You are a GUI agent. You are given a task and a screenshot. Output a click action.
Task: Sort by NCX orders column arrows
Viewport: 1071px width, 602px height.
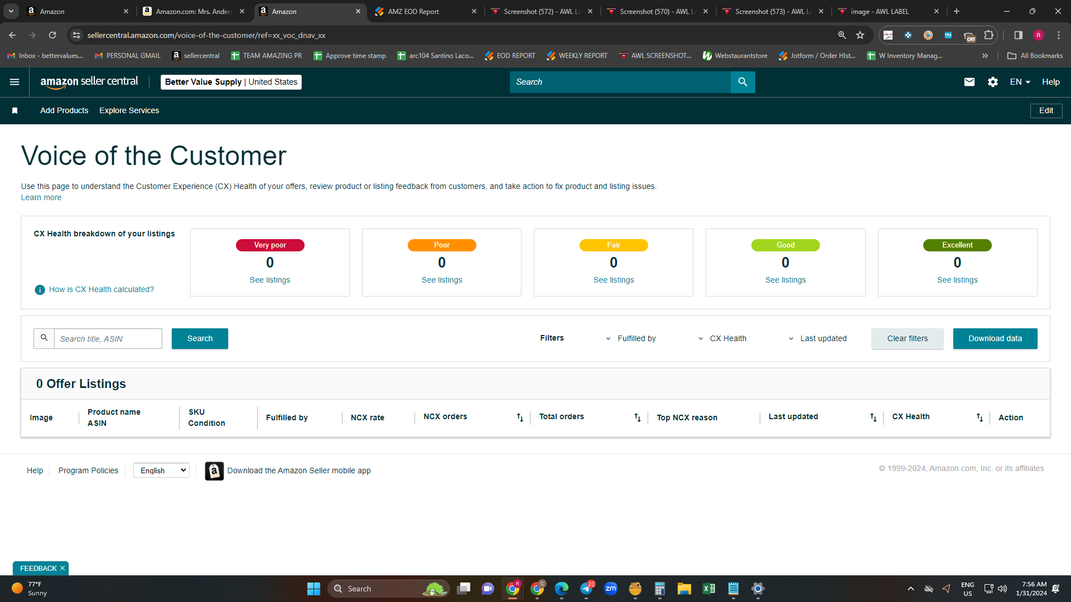click(x=520, y=417)
